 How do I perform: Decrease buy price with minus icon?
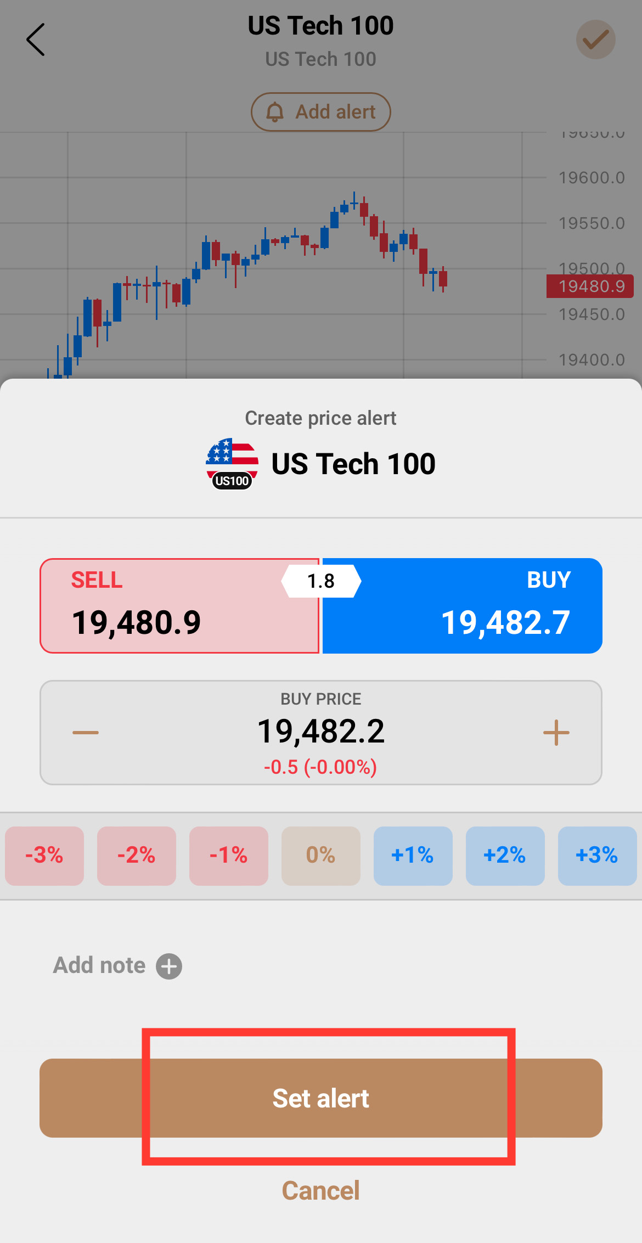(86, 733)
